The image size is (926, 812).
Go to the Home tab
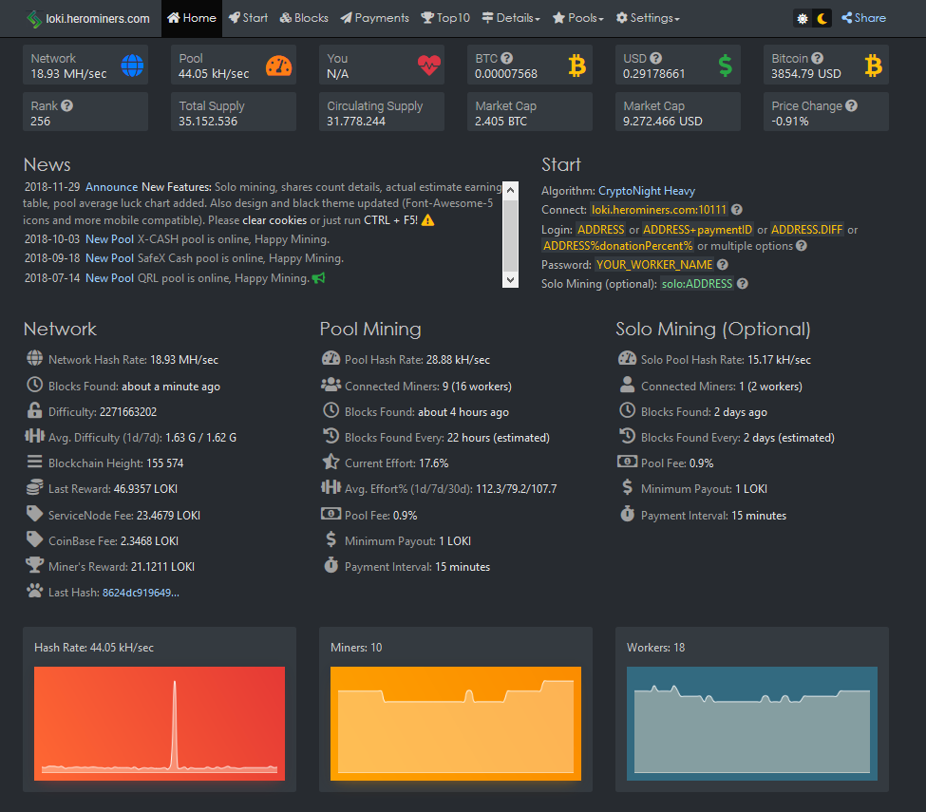192,18
